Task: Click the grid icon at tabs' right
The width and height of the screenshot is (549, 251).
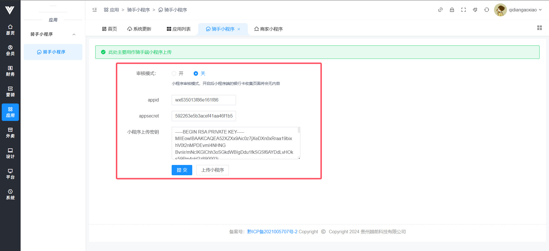Action: tap(539, 28)
